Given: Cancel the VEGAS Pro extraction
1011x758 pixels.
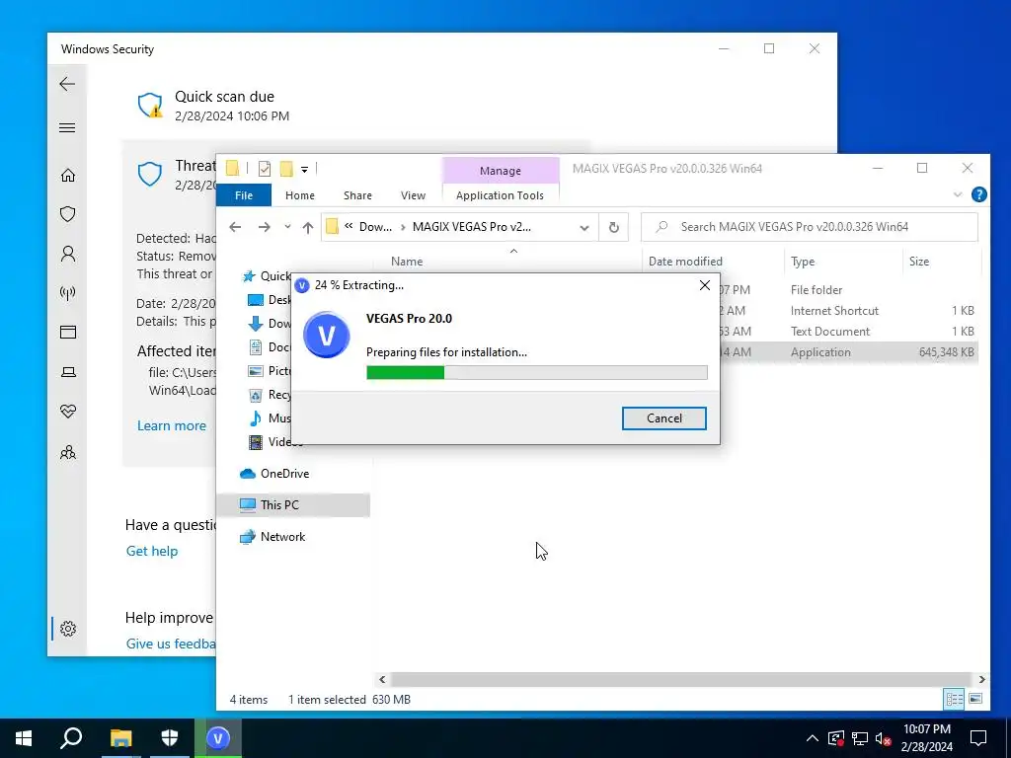Looking at the screenshot, I should 663,418.
